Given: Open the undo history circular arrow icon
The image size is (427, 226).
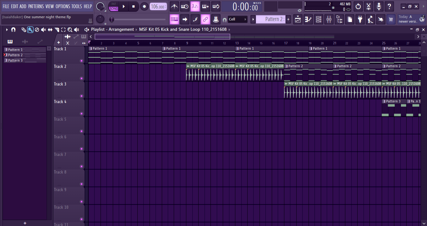Looking at the screenshot, I should point(358,6).
